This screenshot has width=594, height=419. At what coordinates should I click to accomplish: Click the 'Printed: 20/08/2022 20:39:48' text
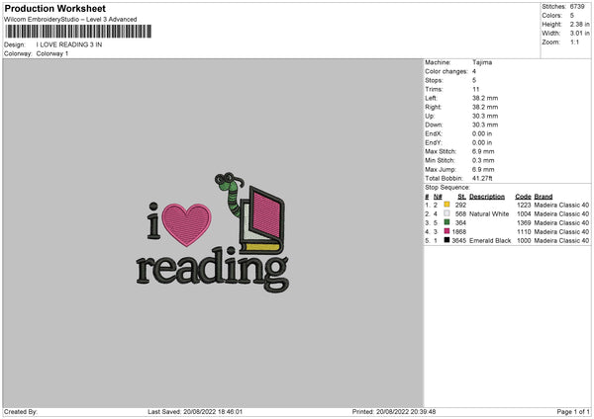[x=394, y=412]
